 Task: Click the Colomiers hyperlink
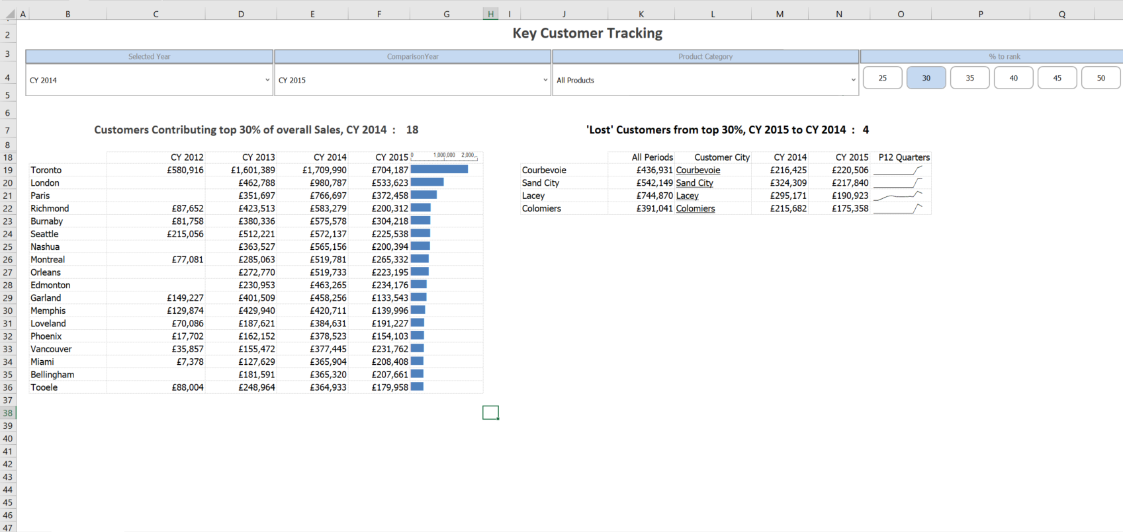coord(695,209)
